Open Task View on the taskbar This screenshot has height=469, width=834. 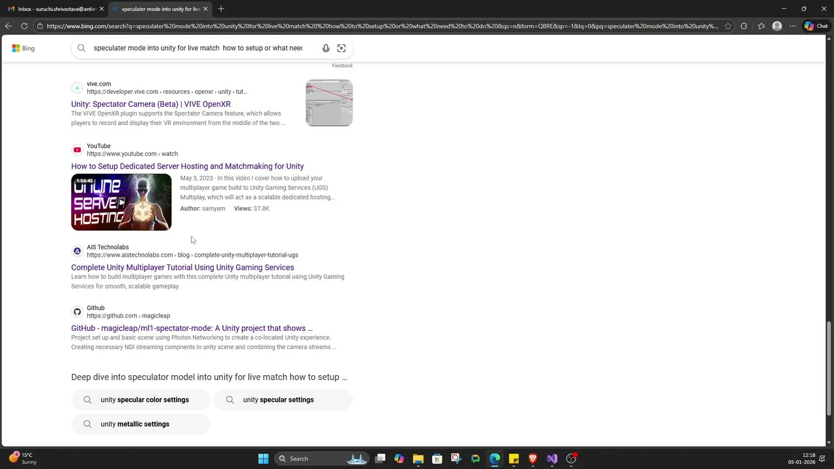(x=381, y=459)
